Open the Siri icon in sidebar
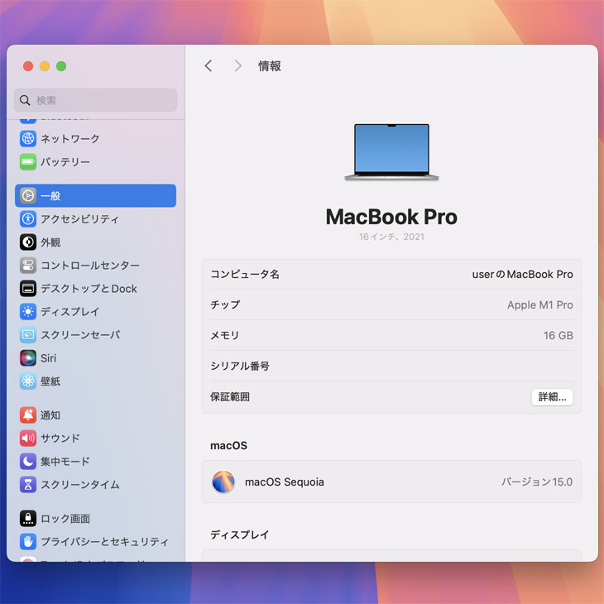The width and height of the screenshot is (604, 604). [28, 358]
